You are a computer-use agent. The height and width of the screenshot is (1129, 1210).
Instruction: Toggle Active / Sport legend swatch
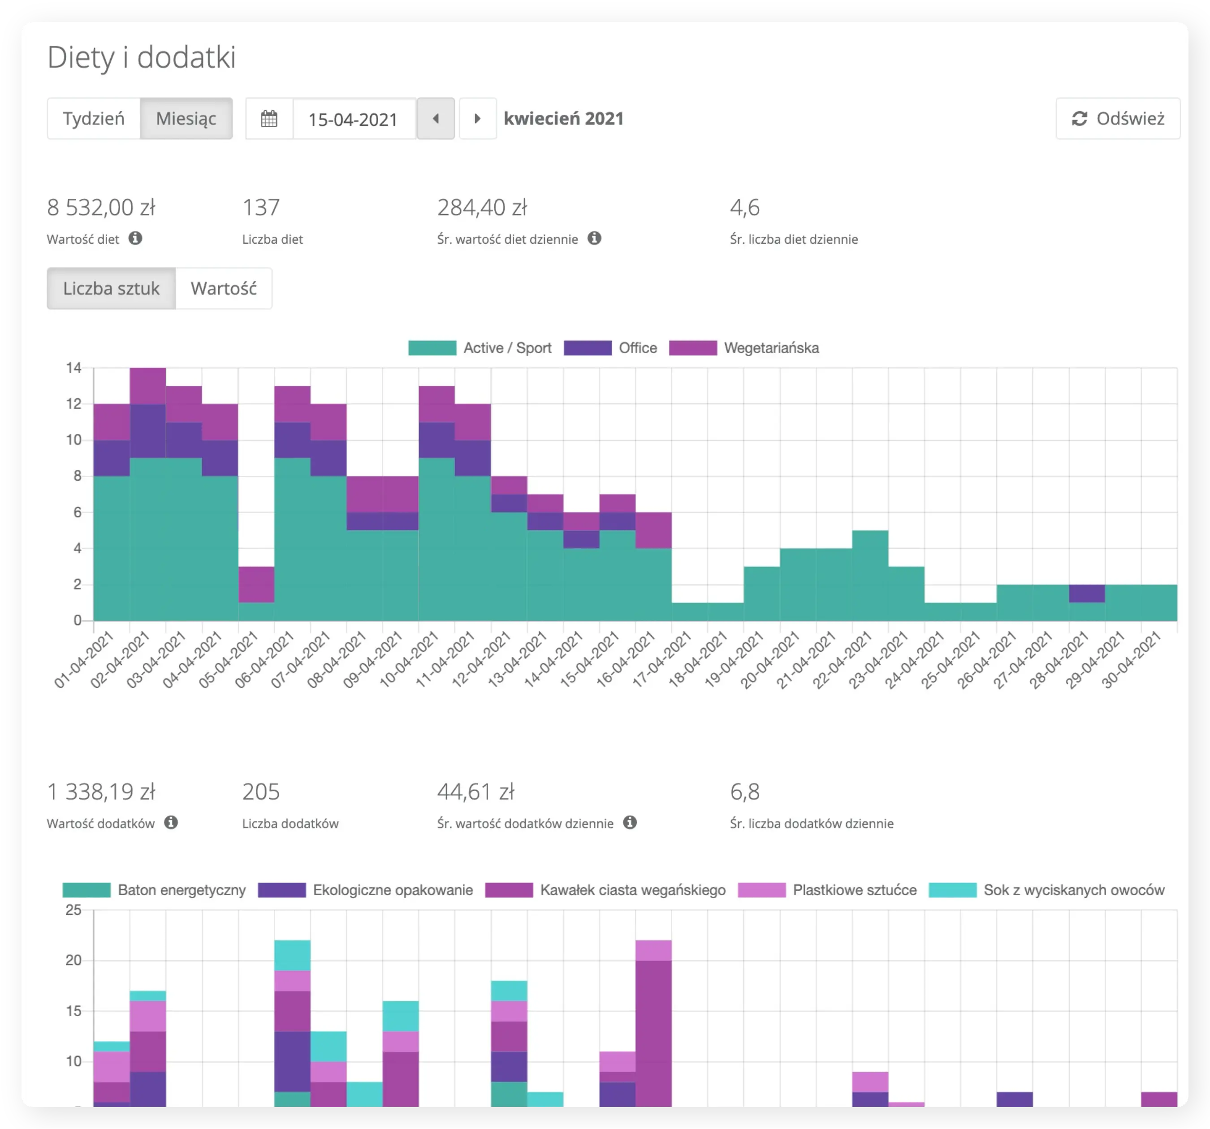[432, 348]
